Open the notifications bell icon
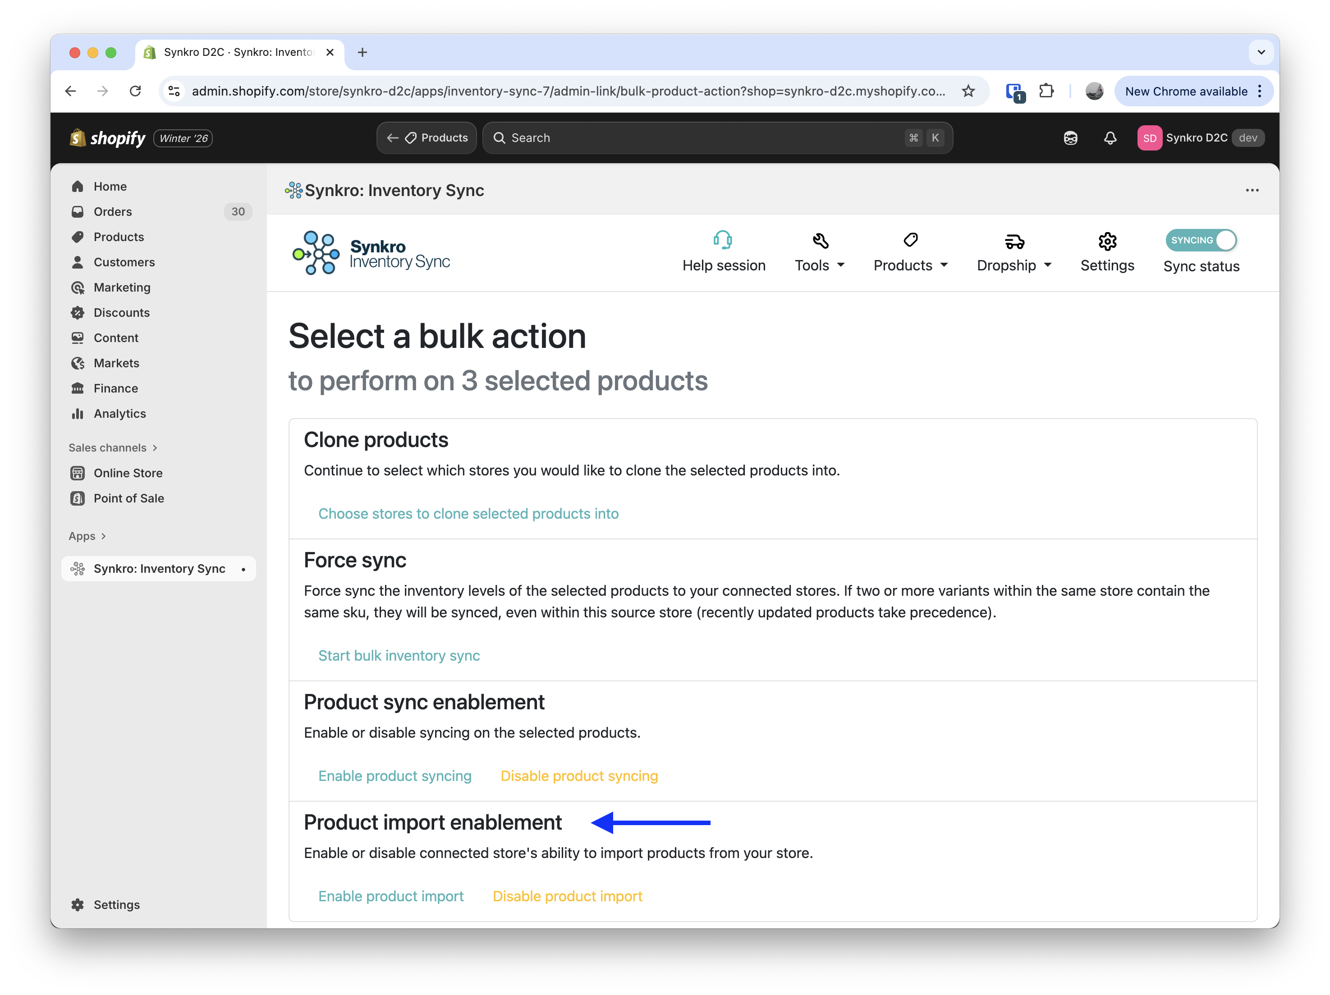This screenshot has height=995, width=1330. pos(1110,137)
